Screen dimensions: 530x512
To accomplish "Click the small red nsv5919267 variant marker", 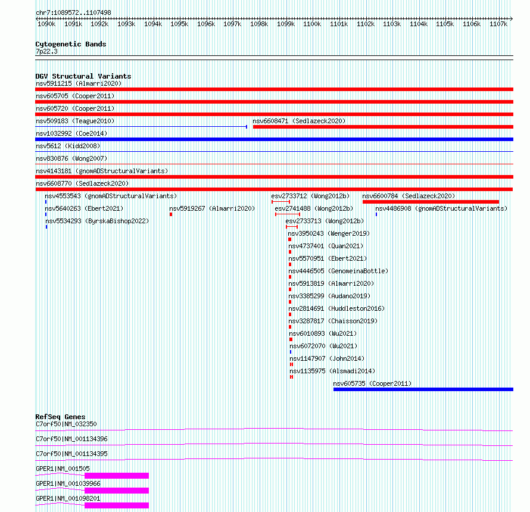I will [171, 214].
